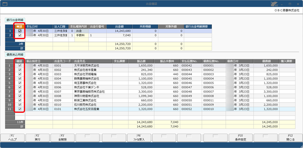Uncheck the confirm checkbox for the 手数料 bank row
Viewport: 303px width, 148px height.
(20, 35)
